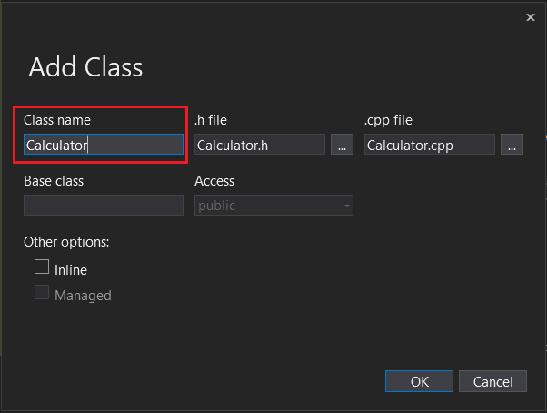Click the 'public' text in Access box
Viewport: 547px width, 413px height.
(217, 206)
